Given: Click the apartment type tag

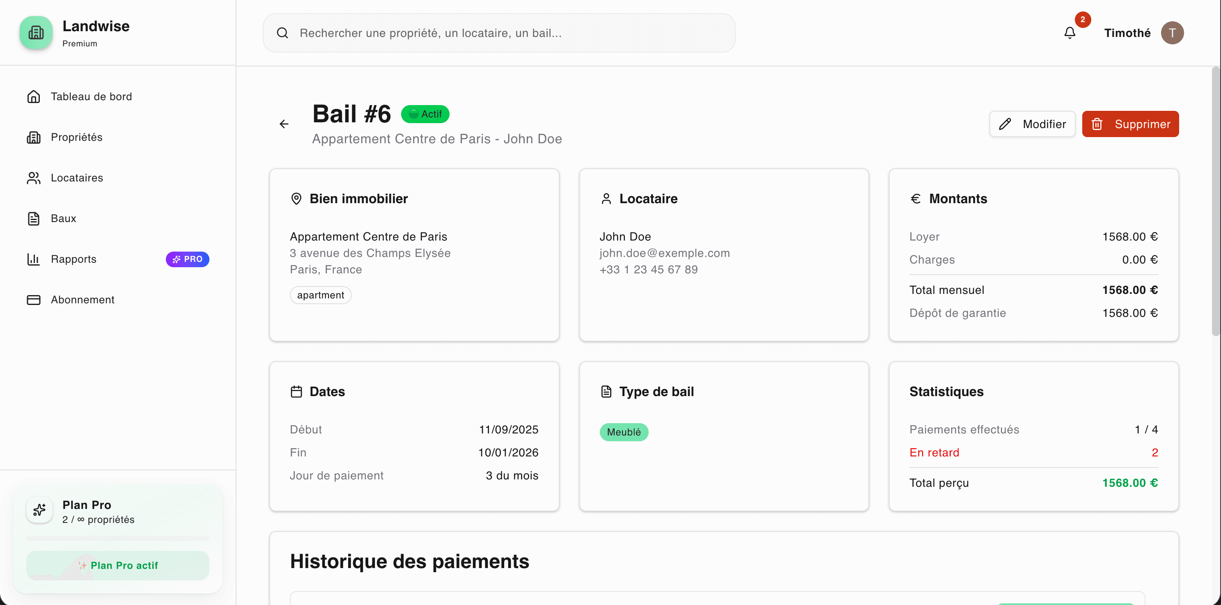Looking at the screenshot, I should coord(320,295).
